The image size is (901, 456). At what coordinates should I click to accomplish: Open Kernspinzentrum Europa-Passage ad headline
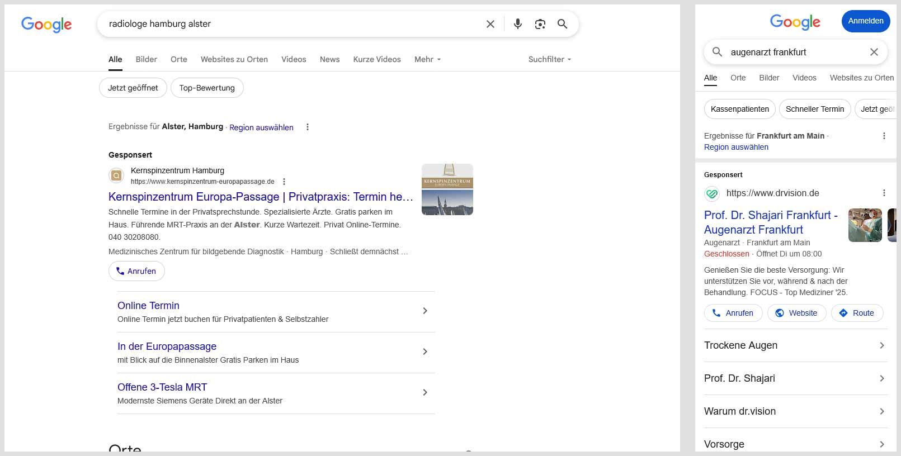(261, 197)
